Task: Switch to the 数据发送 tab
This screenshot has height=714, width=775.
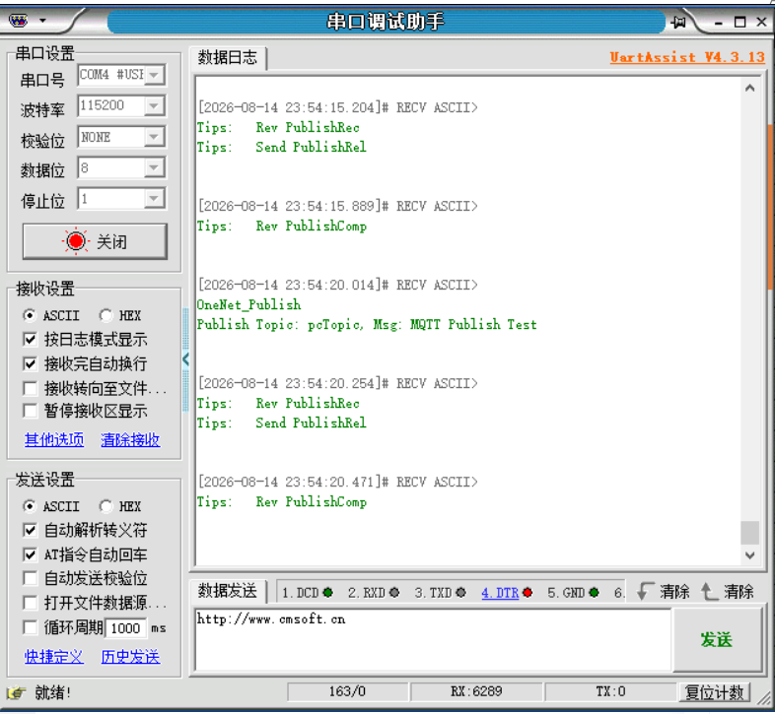Action: point(228,591)
